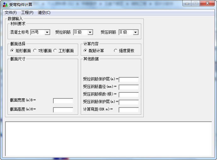Click the disabled maximize window button
Image resolution: width=217 pixels, height=160 pixels.
(x=196, y=3)
